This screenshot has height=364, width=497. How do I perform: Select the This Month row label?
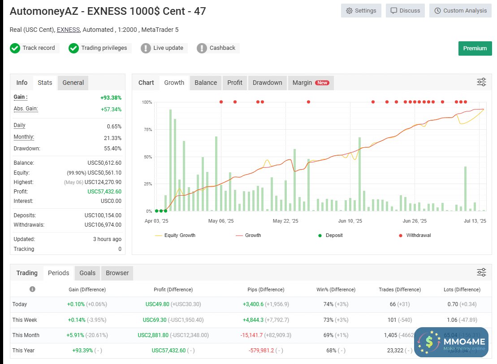point(26,335)
